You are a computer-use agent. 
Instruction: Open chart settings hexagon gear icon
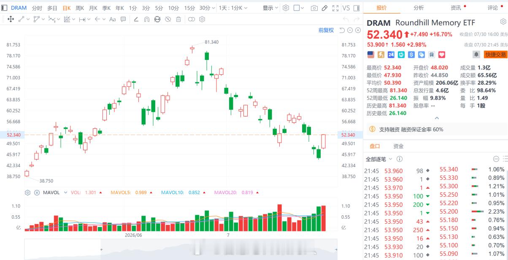coord(286,8)
